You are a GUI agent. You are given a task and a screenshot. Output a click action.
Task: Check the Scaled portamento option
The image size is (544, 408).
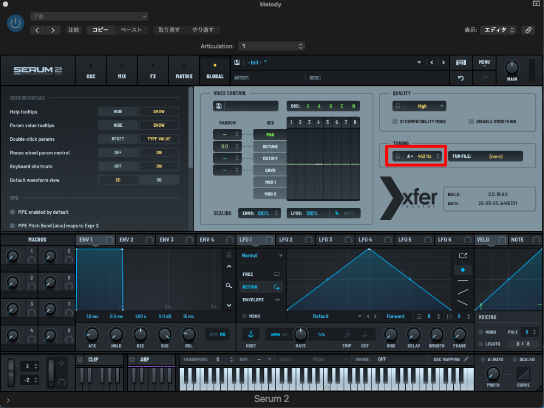(x=515, y=360)
